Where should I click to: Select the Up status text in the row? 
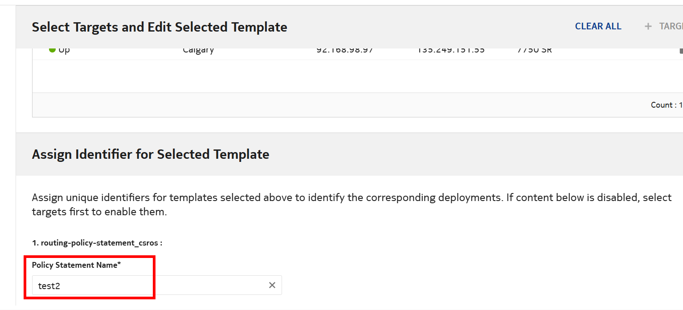[x=64, y=50]
